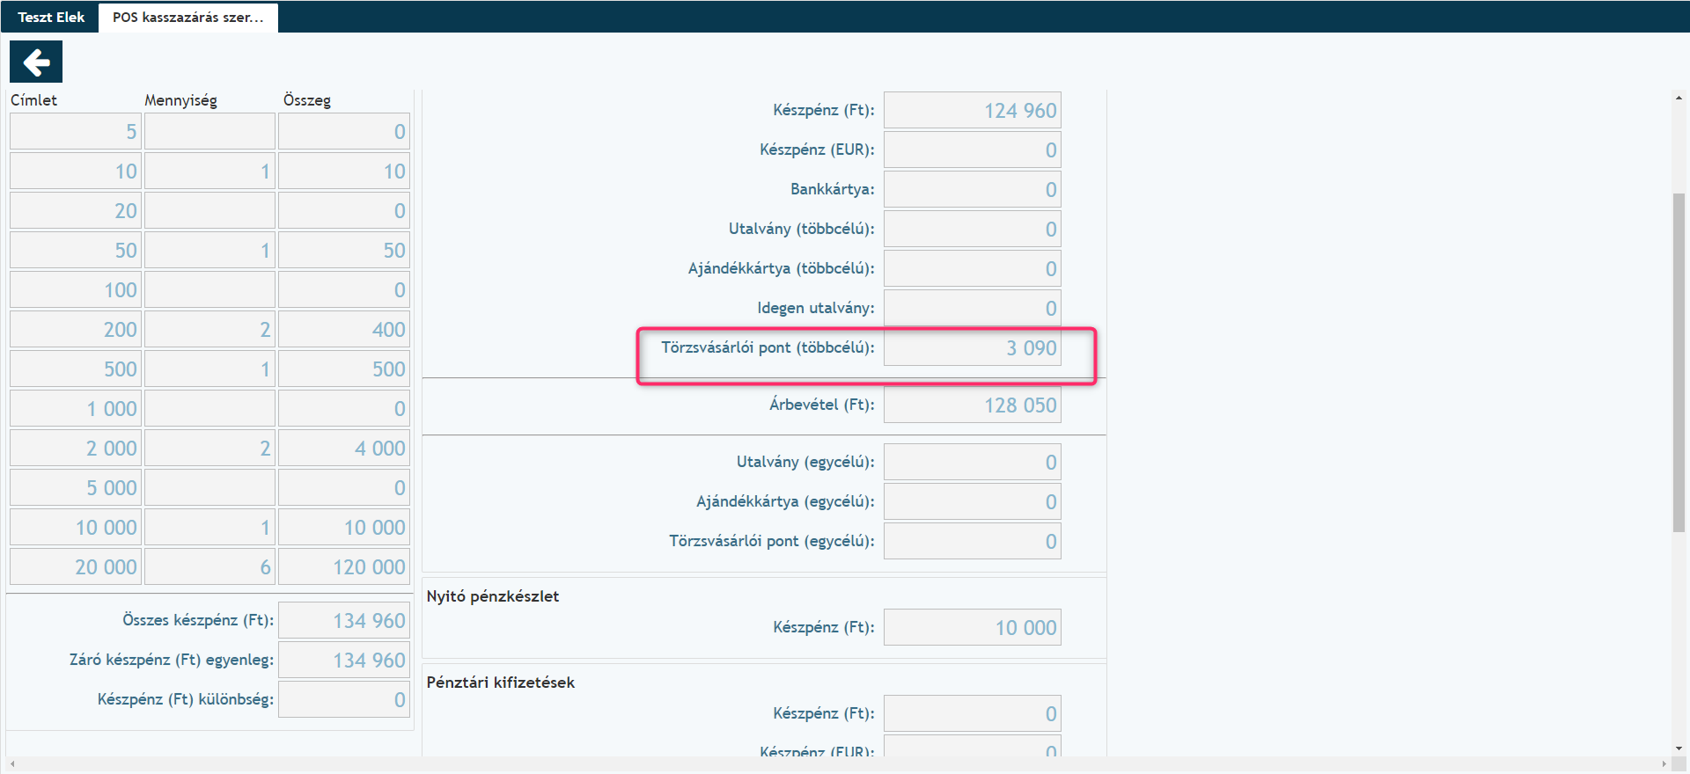The width and height of the screenshot is (1690, 774).
Task: Click the Összeg value 120 000
Action: [344, 567]
